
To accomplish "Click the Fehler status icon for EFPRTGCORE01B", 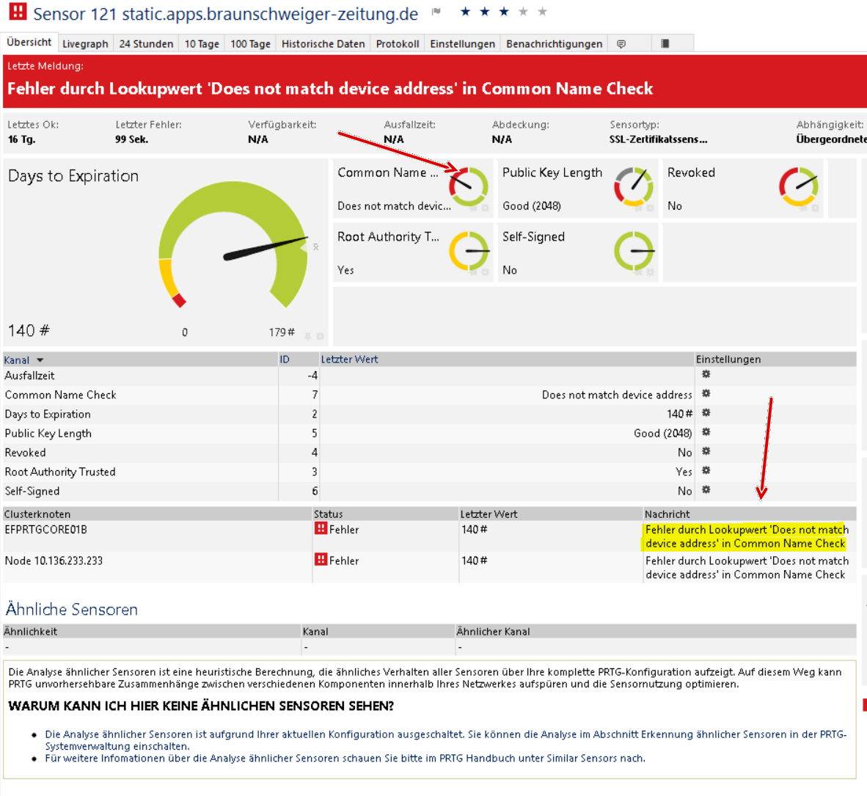I will [321, 528].
